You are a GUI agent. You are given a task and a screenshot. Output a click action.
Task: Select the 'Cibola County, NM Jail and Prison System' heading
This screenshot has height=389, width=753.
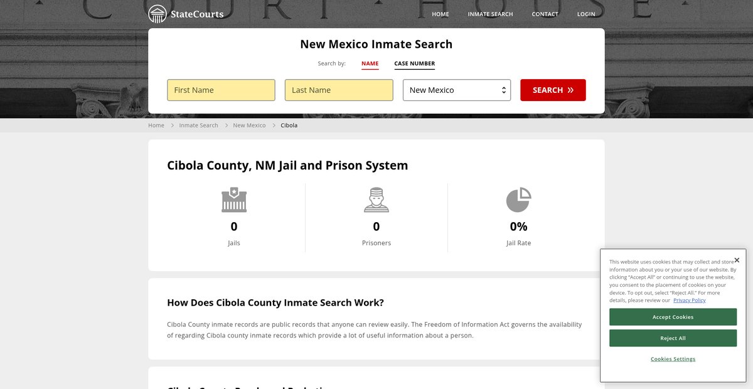(x=287, y=166)
